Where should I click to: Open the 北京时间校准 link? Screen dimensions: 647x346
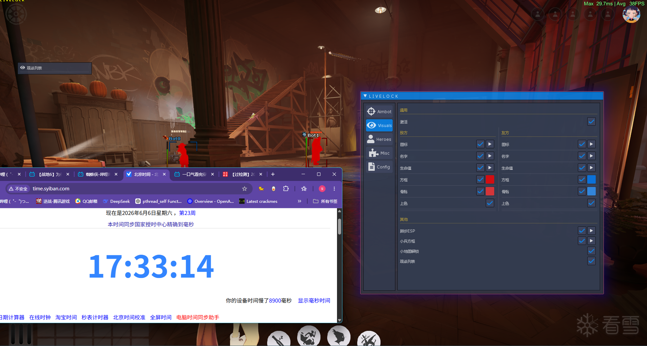(129, 317)
